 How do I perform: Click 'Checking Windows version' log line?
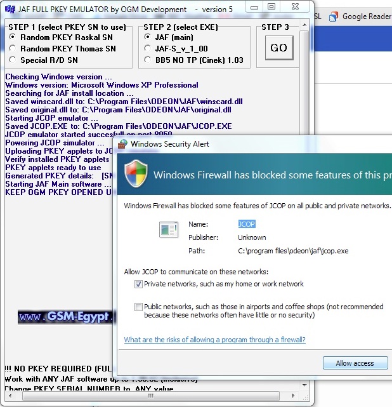(58, 77)
